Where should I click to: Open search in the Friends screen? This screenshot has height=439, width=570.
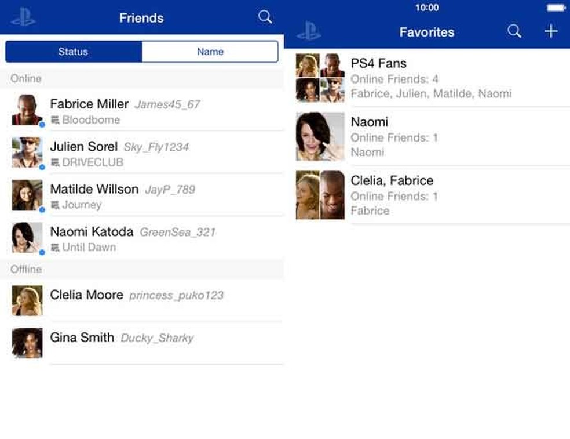pos(265,17)
